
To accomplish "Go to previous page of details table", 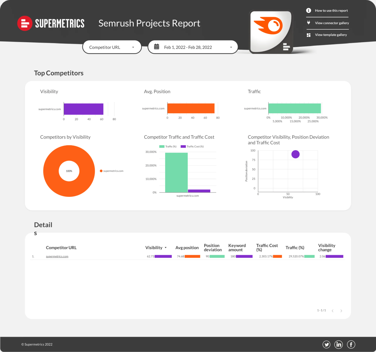I will (332, 311).
